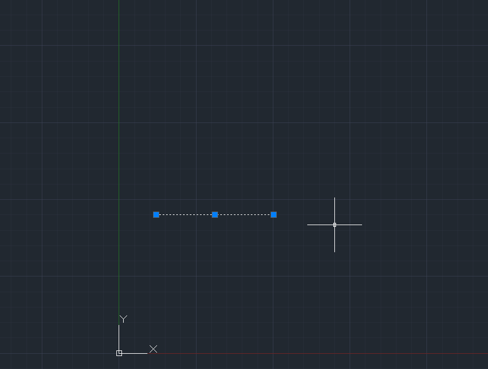Activate the middle grip for stretching
Viewport: 488px width, 369px height.
215,214
